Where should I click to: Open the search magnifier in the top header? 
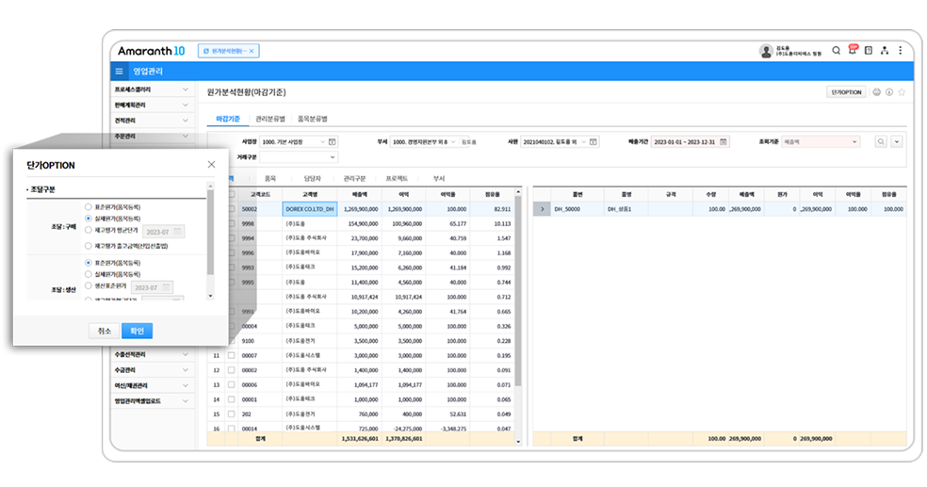coord(836,51)
